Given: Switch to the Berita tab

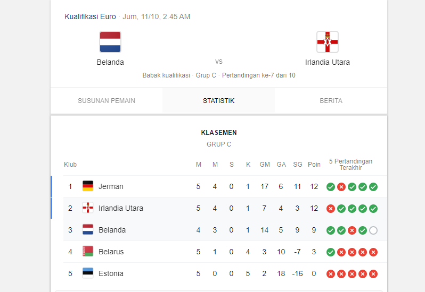Looking at the screenshot, I should click(331, 101).
